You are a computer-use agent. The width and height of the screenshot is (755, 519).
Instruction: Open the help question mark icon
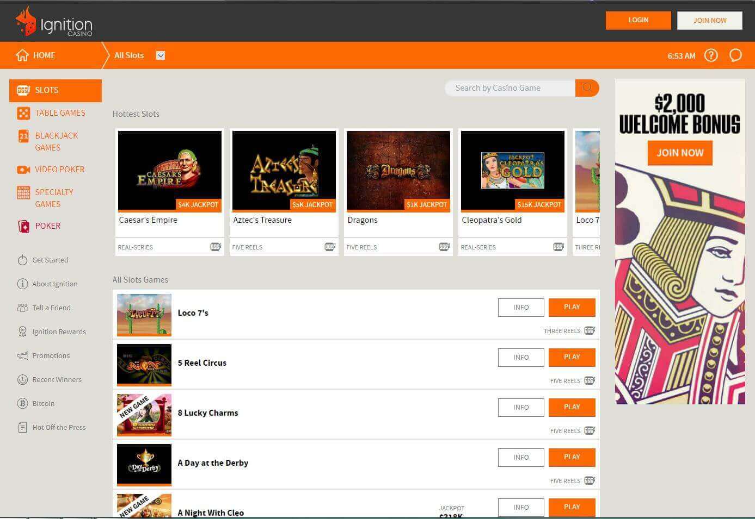[x=711, y=55]
